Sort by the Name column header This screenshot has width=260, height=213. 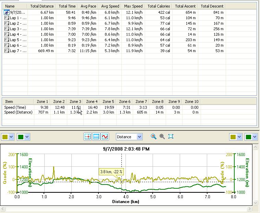point(15,6)
